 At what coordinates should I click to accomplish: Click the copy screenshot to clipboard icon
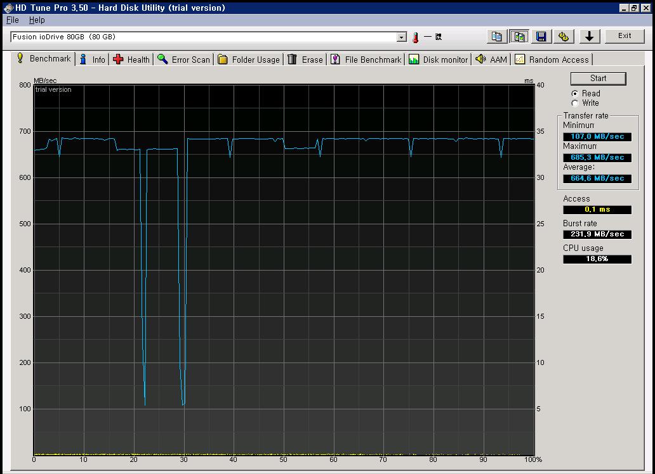519,37
